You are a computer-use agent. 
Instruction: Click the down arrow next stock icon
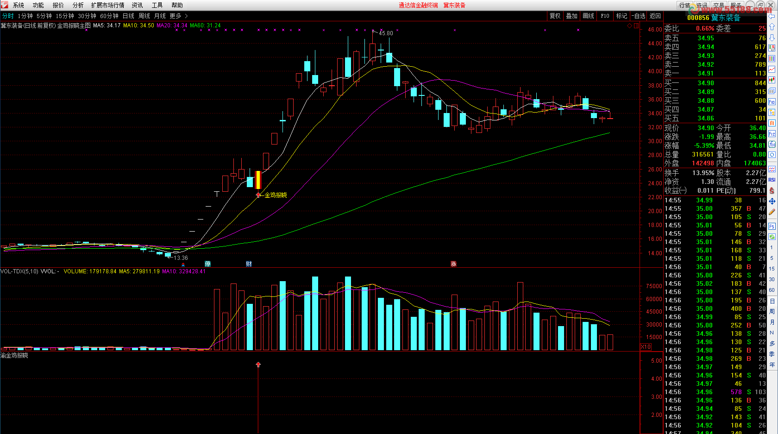pyautogui.click(x=772, y=38)
